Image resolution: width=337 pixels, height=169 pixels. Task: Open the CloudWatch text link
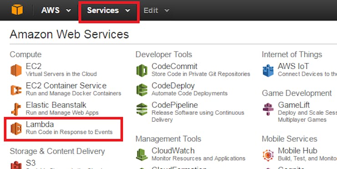[173, 150]
